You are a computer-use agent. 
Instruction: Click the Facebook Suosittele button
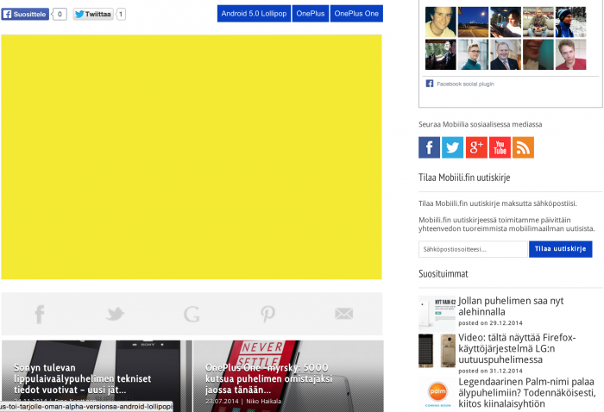(x=25, y=15)
